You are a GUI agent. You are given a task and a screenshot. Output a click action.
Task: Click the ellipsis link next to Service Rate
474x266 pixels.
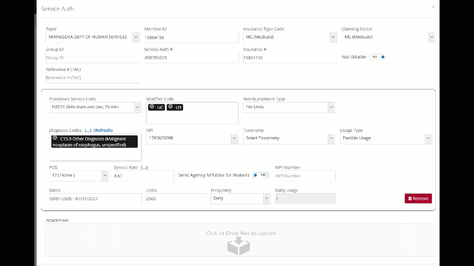pos(144,167)
